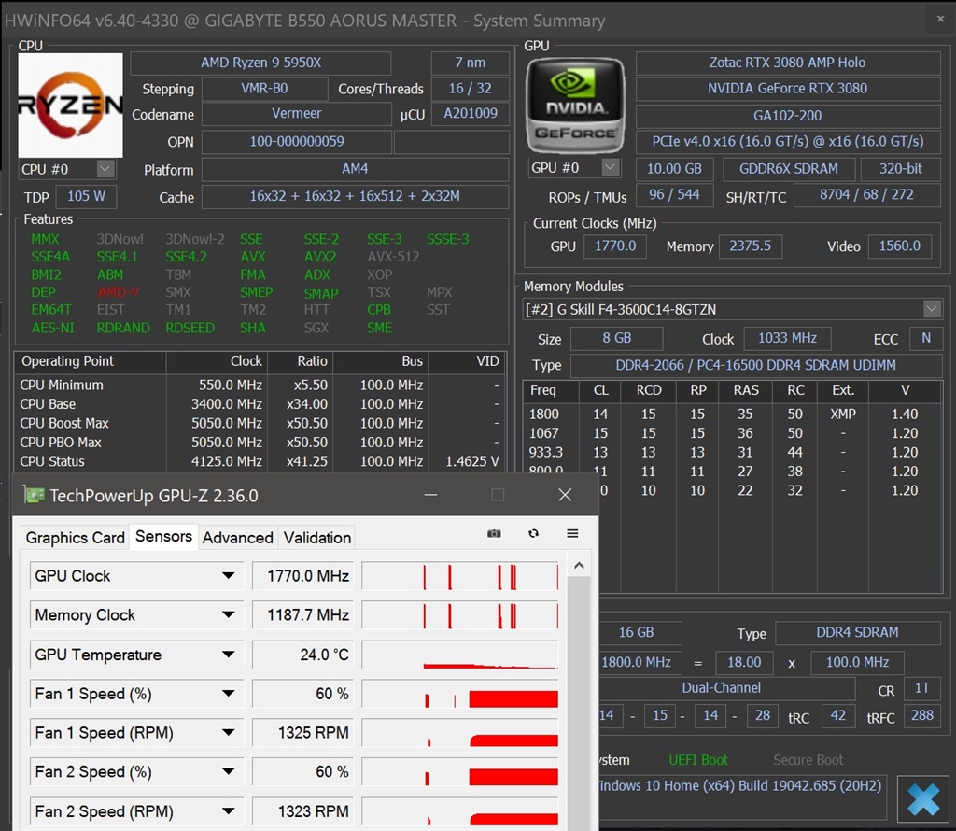Click the 2375.5 memory clock field
956x831 pixels.
750,246
